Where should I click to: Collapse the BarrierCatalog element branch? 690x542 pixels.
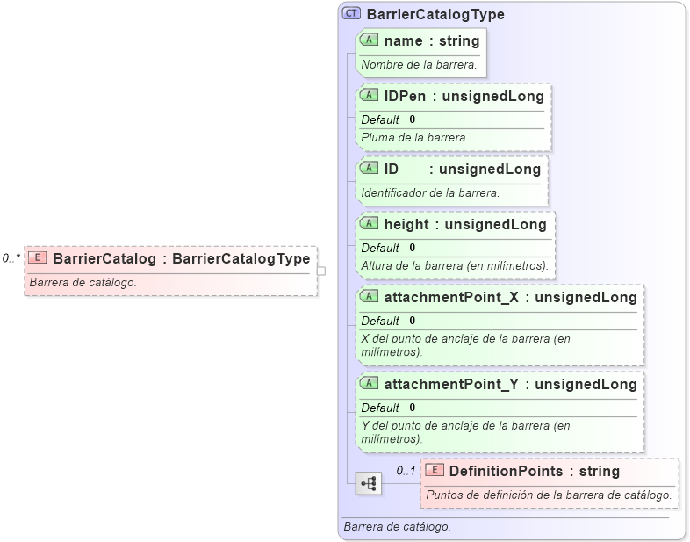[321, 271]
